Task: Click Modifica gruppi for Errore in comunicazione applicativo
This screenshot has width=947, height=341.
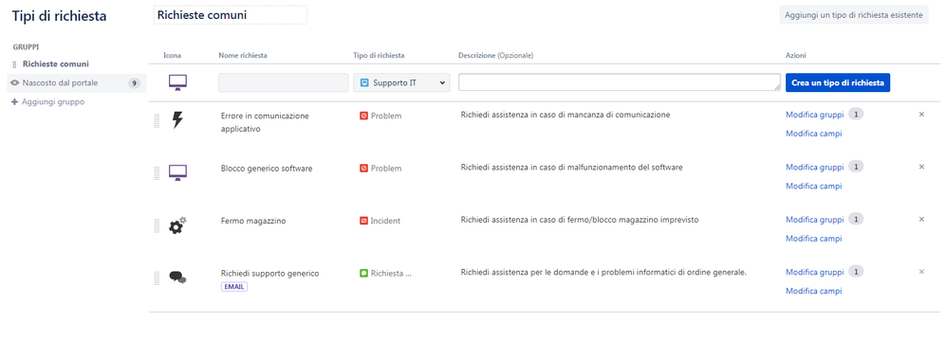Action: coord(814,115)
